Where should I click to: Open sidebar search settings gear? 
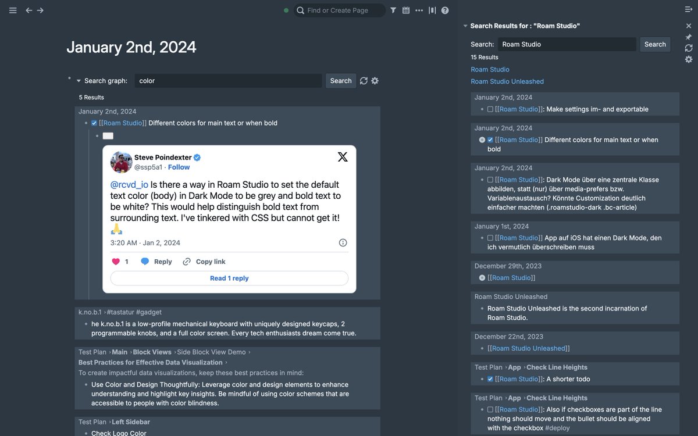coord(689,59)
